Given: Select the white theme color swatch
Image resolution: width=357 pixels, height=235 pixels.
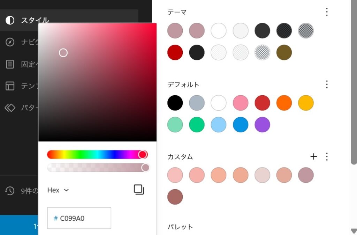Looking at the screenshot, I should point(219,30).
